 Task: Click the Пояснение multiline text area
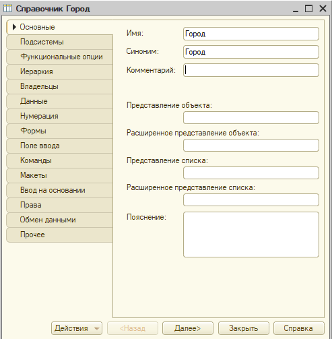(251, 235)
